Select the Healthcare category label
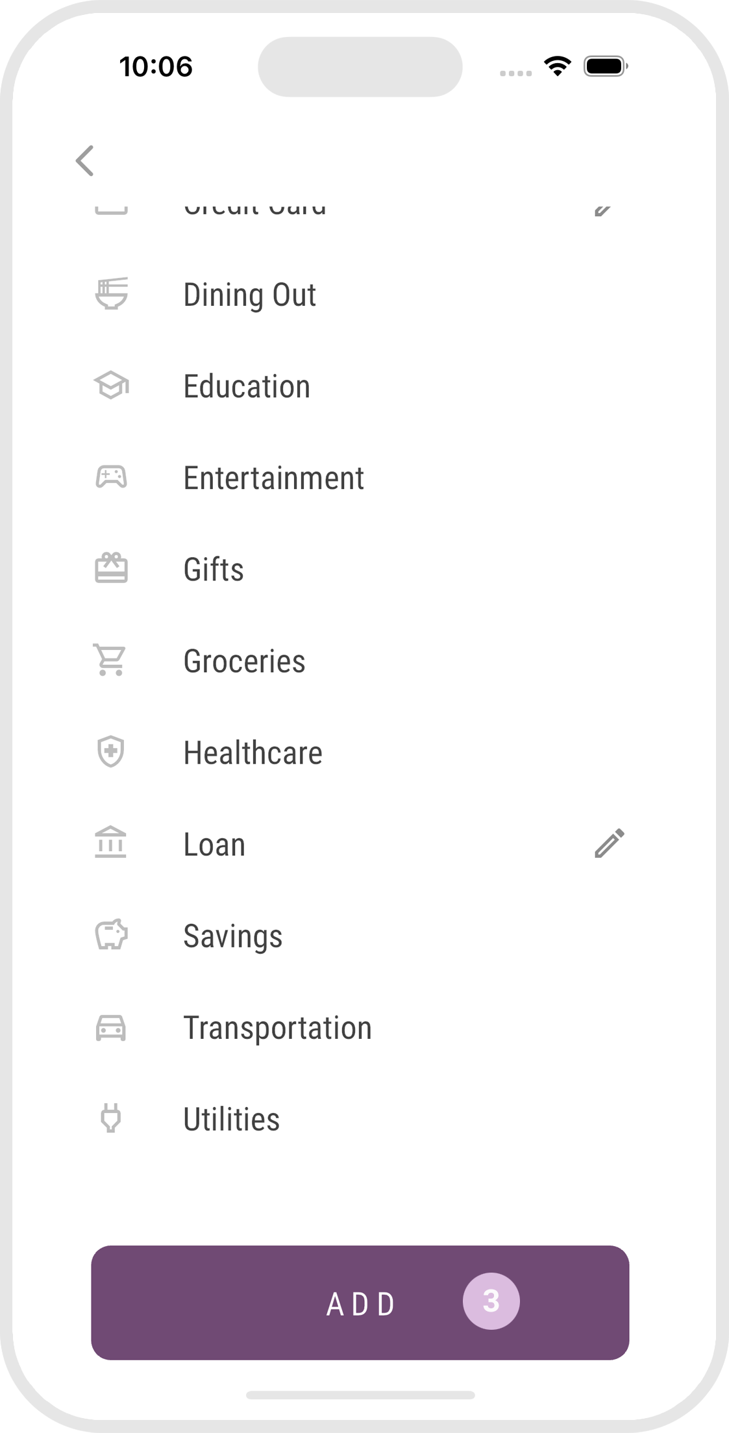729x1433 pixels. coord(253,753)
